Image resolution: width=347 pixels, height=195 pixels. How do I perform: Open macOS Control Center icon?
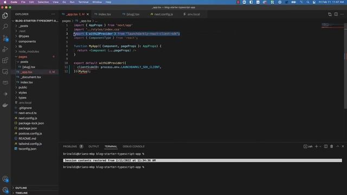[314, 2]
